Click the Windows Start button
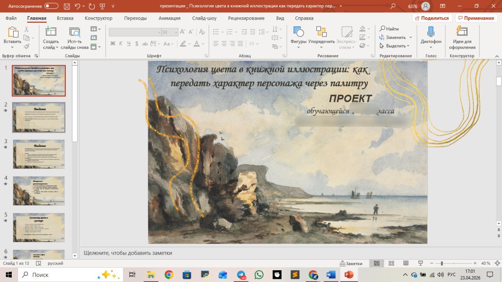Viewport: 502px width, 282px height. point(9,275)
